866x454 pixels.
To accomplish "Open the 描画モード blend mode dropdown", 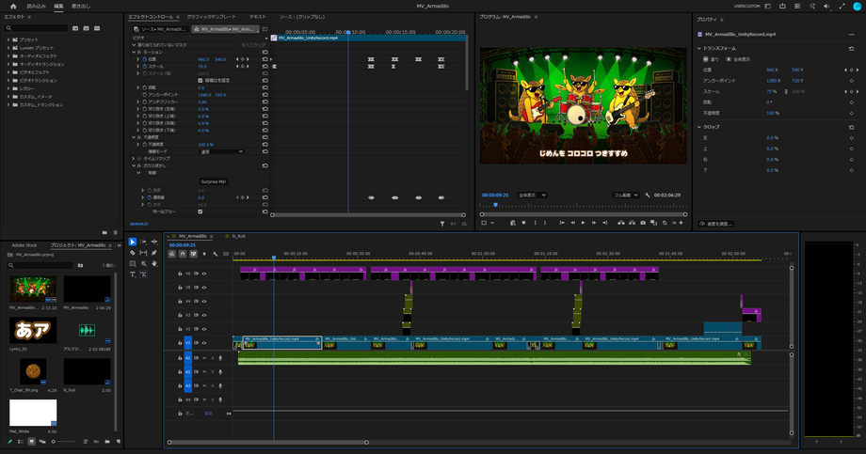I will point(221,151).
